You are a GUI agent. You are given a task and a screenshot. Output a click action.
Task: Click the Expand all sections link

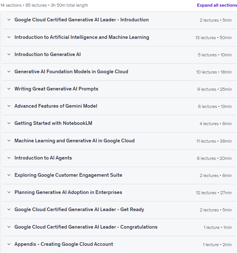coord(217,5)
